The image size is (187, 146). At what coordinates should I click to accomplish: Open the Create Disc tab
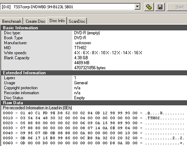pyautogui.click(x=35, y=21)
